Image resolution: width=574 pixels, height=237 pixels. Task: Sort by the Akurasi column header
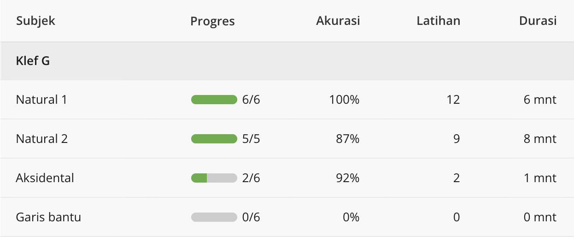[x=338, y=21]
